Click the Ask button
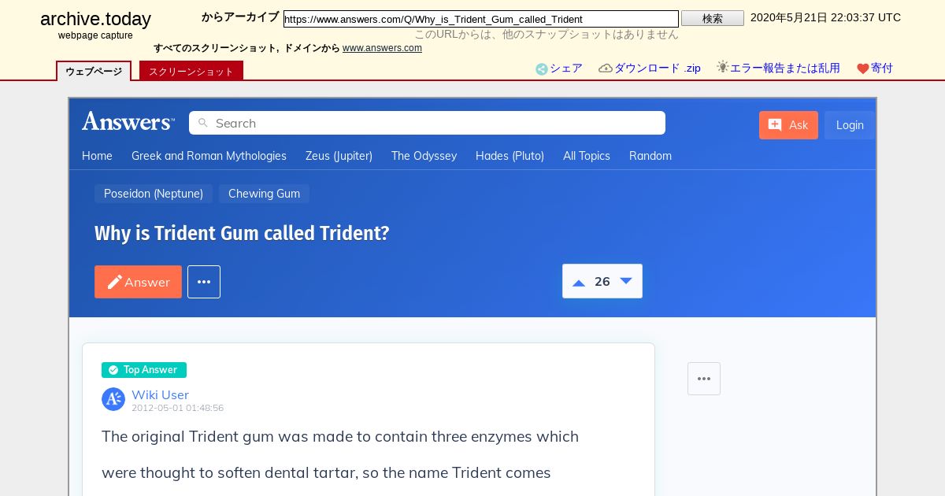 pyautogui.click(x=788, y=125)
